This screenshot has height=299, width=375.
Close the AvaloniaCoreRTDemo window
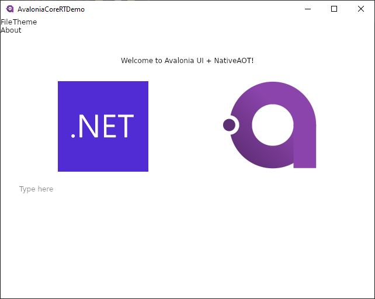(x=361, y=9)
